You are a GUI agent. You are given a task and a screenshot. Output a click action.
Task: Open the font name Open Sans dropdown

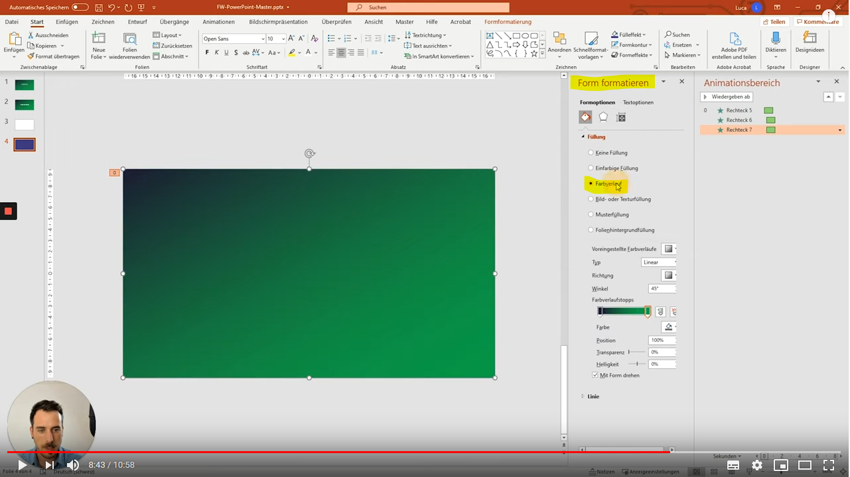click(x=263, y=39)
